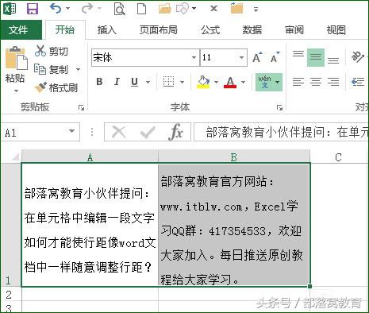Decrease indent icon in alignment group
This screenshot has height=313, width=369.
click(358, 82)
